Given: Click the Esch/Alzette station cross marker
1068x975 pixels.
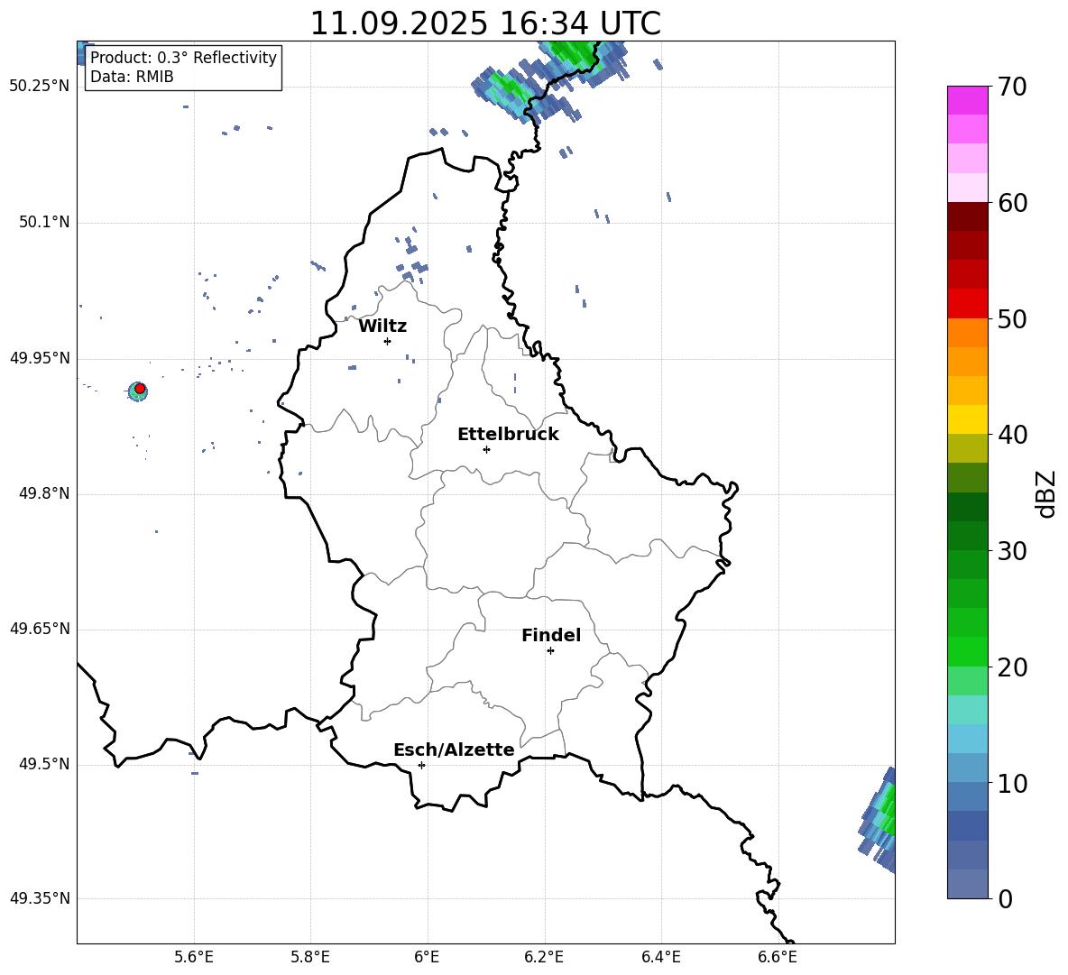Looking at the screenshot, I should tap(421, 765).
